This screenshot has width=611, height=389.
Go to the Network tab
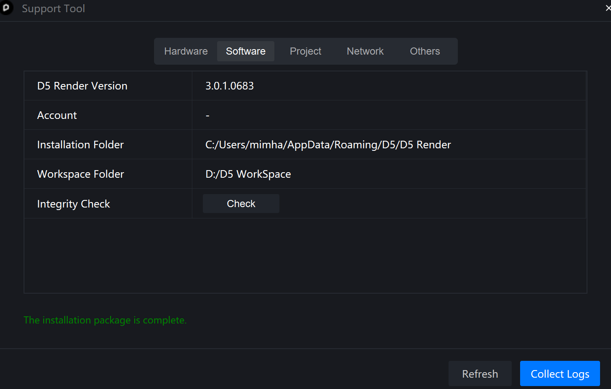[x=365, y=51]
